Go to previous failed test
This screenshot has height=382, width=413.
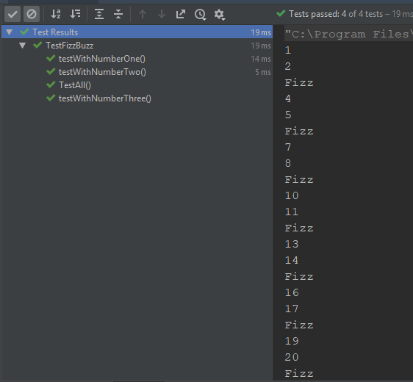coord(143,14)
